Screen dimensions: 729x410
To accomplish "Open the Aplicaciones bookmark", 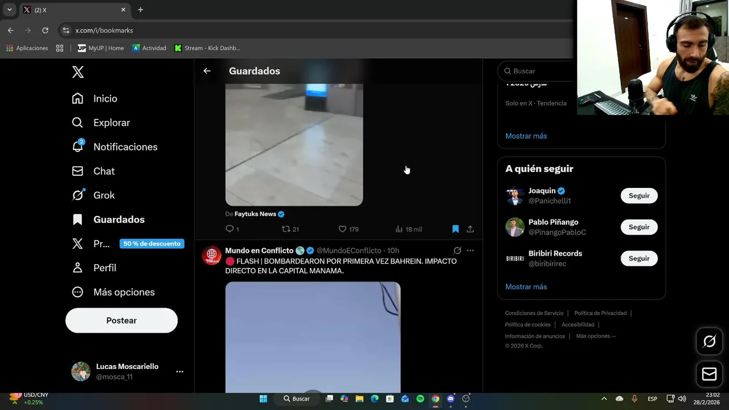I will click(27, 48).
